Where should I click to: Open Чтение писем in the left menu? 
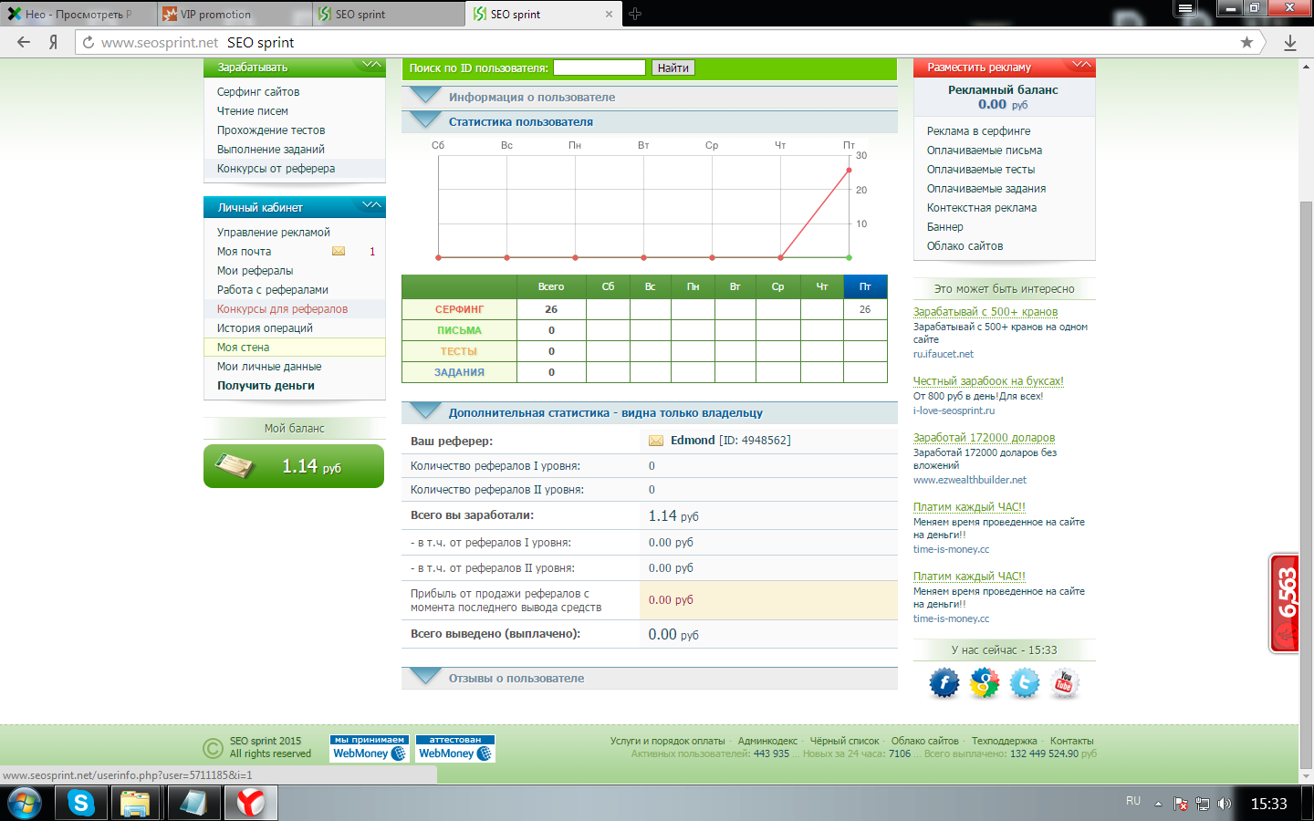pos(253,111)
